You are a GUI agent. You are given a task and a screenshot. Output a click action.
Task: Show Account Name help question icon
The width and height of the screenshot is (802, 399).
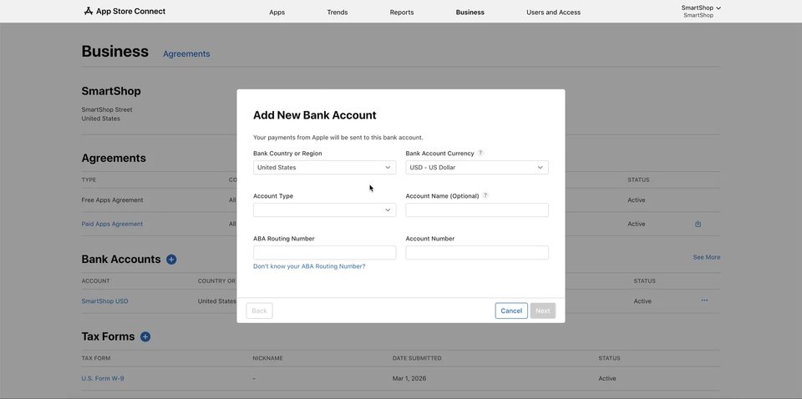tap(485, 195)
